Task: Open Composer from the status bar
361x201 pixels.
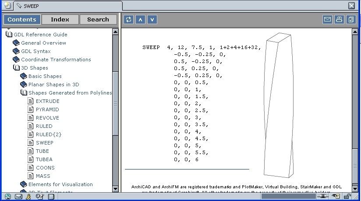Action: pos(39,196)
